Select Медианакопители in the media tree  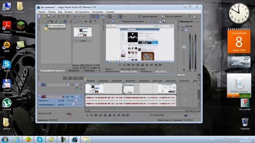pos(57,29)
